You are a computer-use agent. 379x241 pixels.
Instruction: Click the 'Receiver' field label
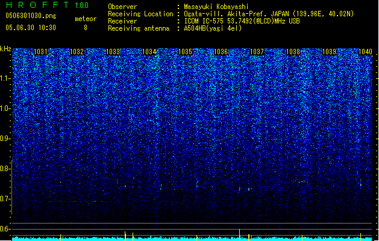pyautogui.click(x=122, y=21)
